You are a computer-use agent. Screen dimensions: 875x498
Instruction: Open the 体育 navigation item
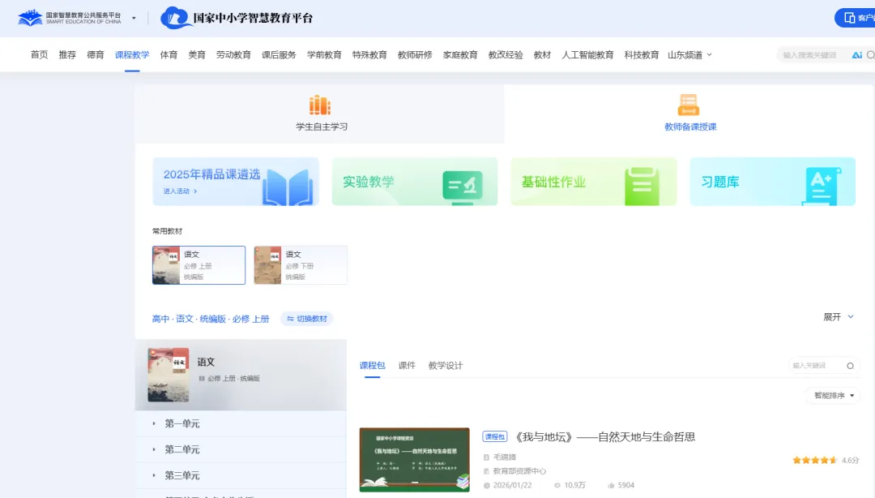point(169,55)
